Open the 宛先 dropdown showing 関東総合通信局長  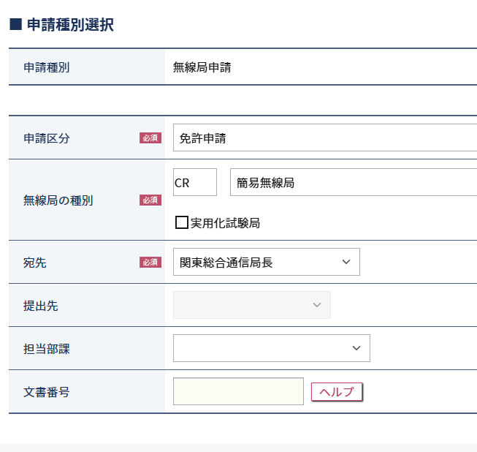pos(267,262)
